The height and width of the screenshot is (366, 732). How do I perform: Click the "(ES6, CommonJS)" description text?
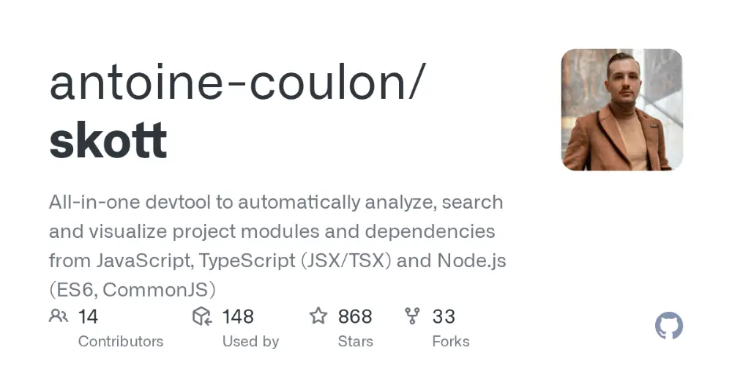coord(132,290)
